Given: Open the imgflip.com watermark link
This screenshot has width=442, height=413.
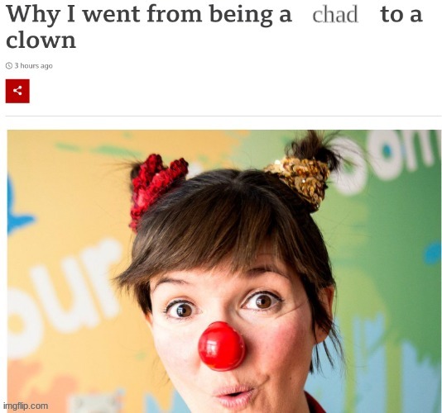Looking at the screenshot, I should tap(26, 406).
